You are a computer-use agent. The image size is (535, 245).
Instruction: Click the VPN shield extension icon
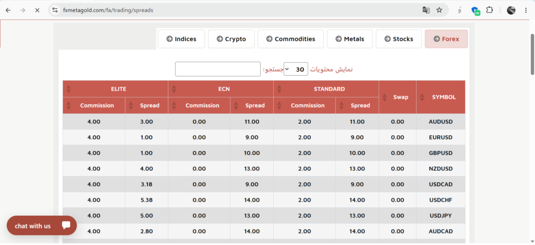(x=475, y=10)
